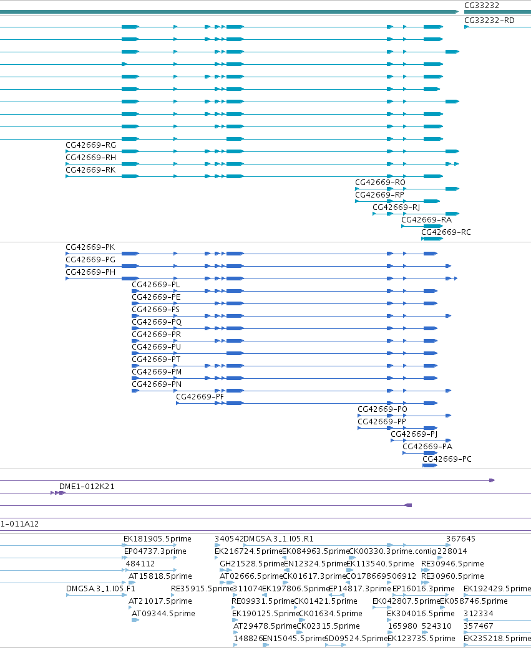Select the CG42669-PU CDS label
Viewport: 531px width, 648px height.
[x=156, y=346]
